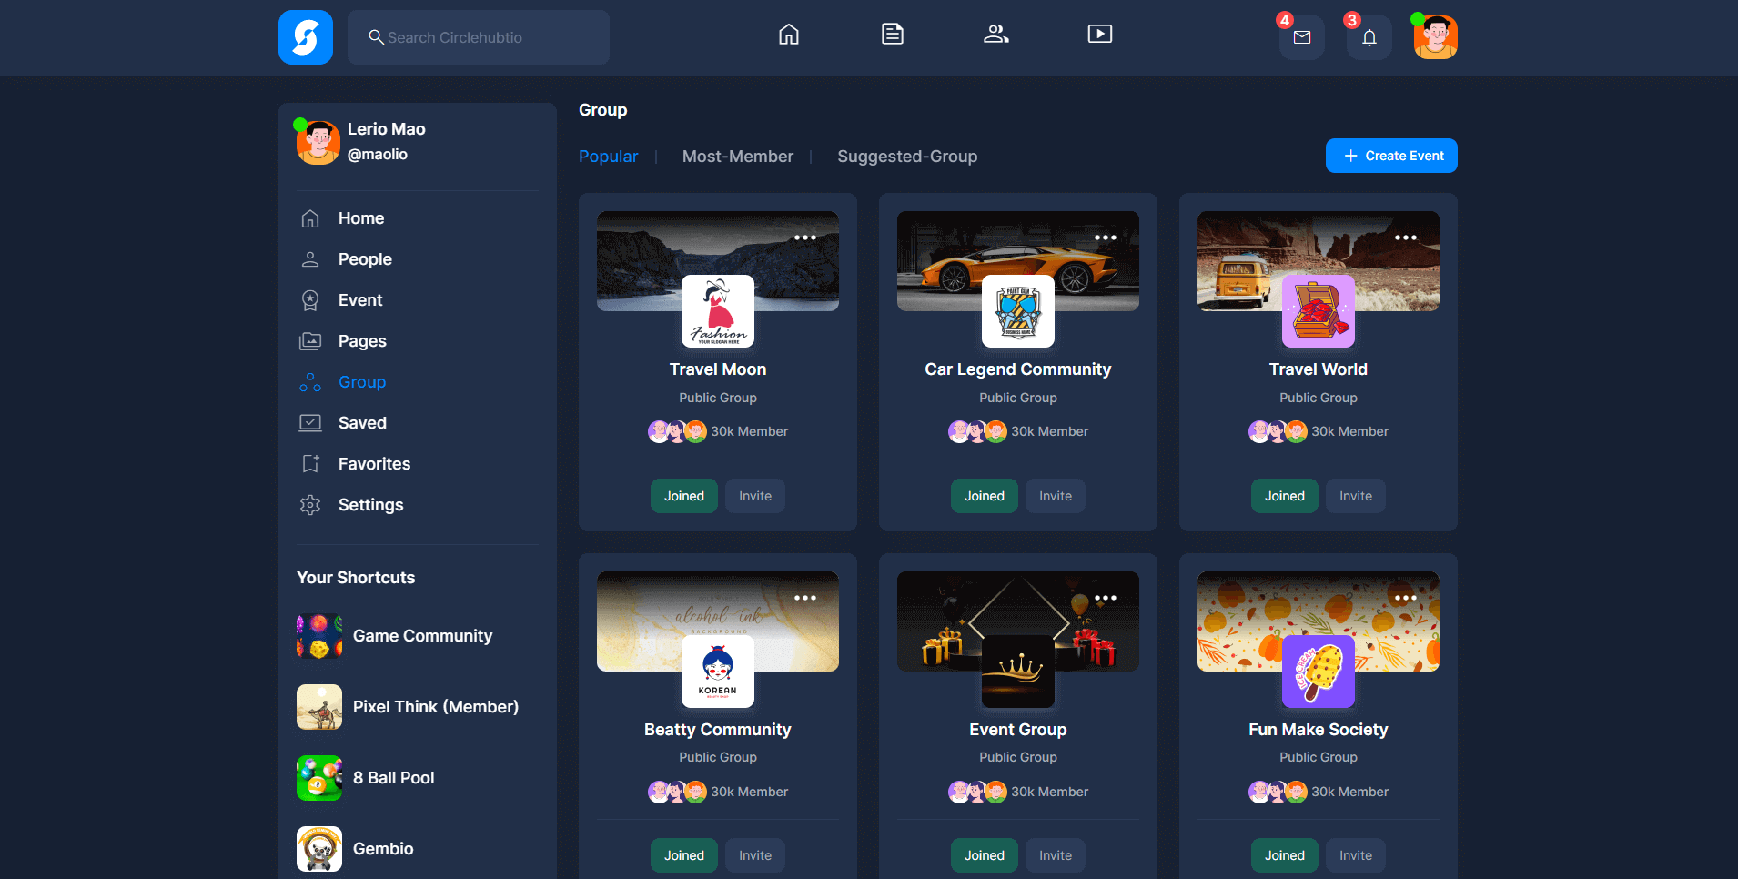Switch to the Suggested-Group tab
Image resolution: width=1738 pixels, height=879 pixels.
907,157
